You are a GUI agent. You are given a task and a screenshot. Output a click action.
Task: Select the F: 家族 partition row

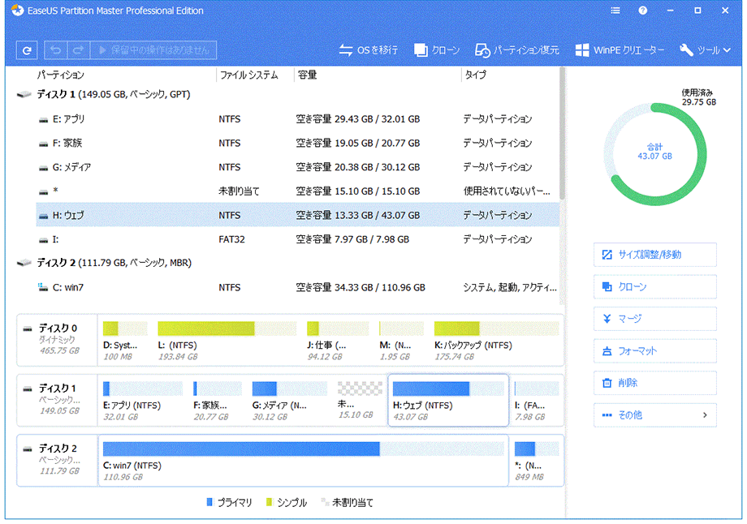click(x=297, y=143)
